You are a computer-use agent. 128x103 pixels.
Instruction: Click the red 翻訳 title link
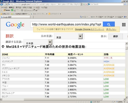(x=10, y=36)
